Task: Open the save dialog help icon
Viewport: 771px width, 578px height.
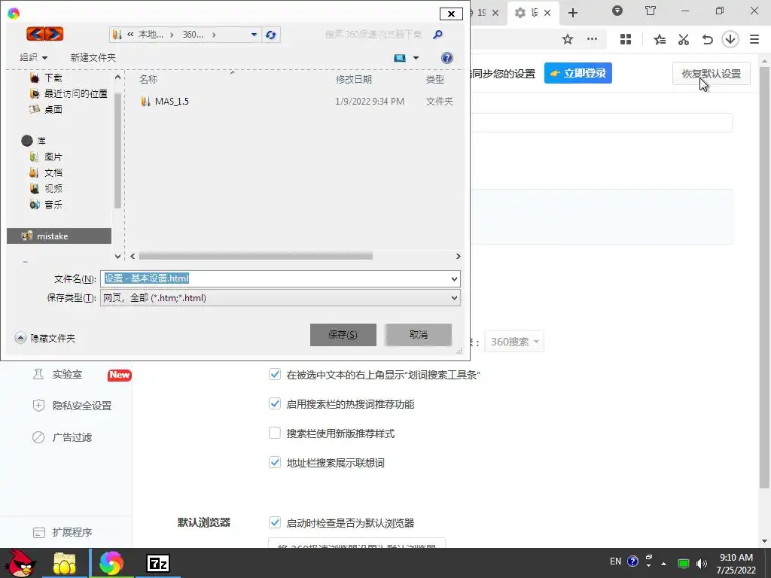Action: point(447,58)
